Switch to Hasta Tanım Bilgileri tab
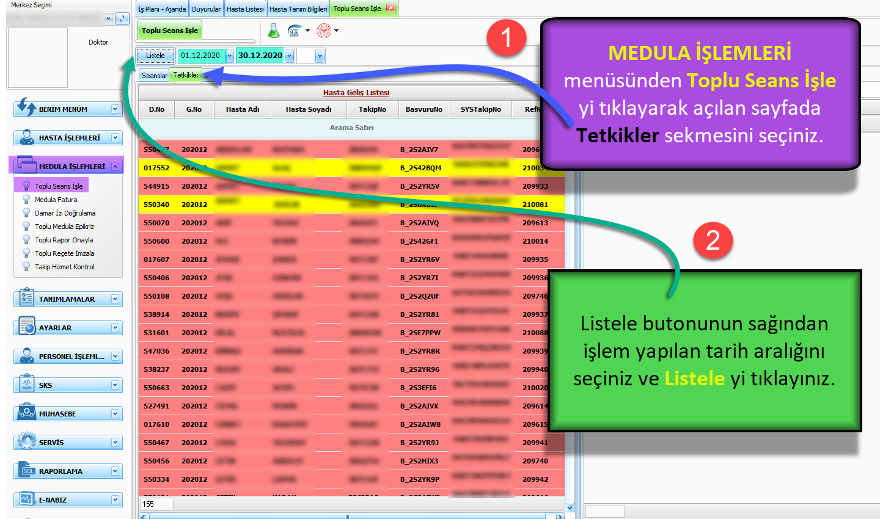Viewport: 880px width, 519px height. (x=298, y=9)
